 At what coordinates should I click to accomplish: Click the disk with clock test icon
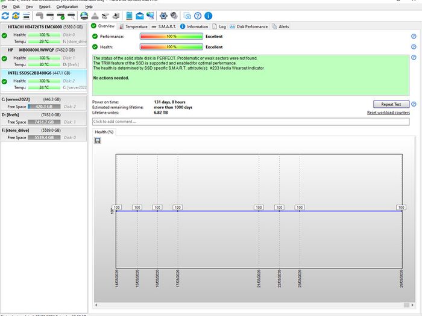[50, 16]
